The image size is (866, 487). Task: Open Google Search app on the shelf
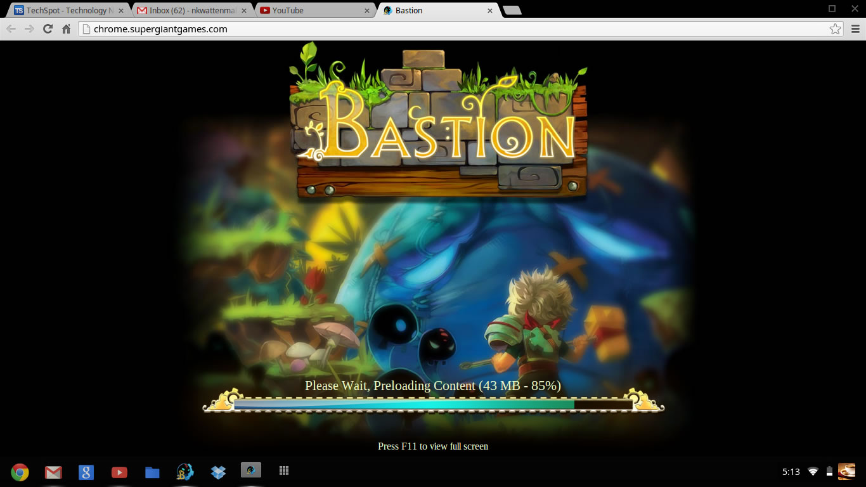coord(86,472)
